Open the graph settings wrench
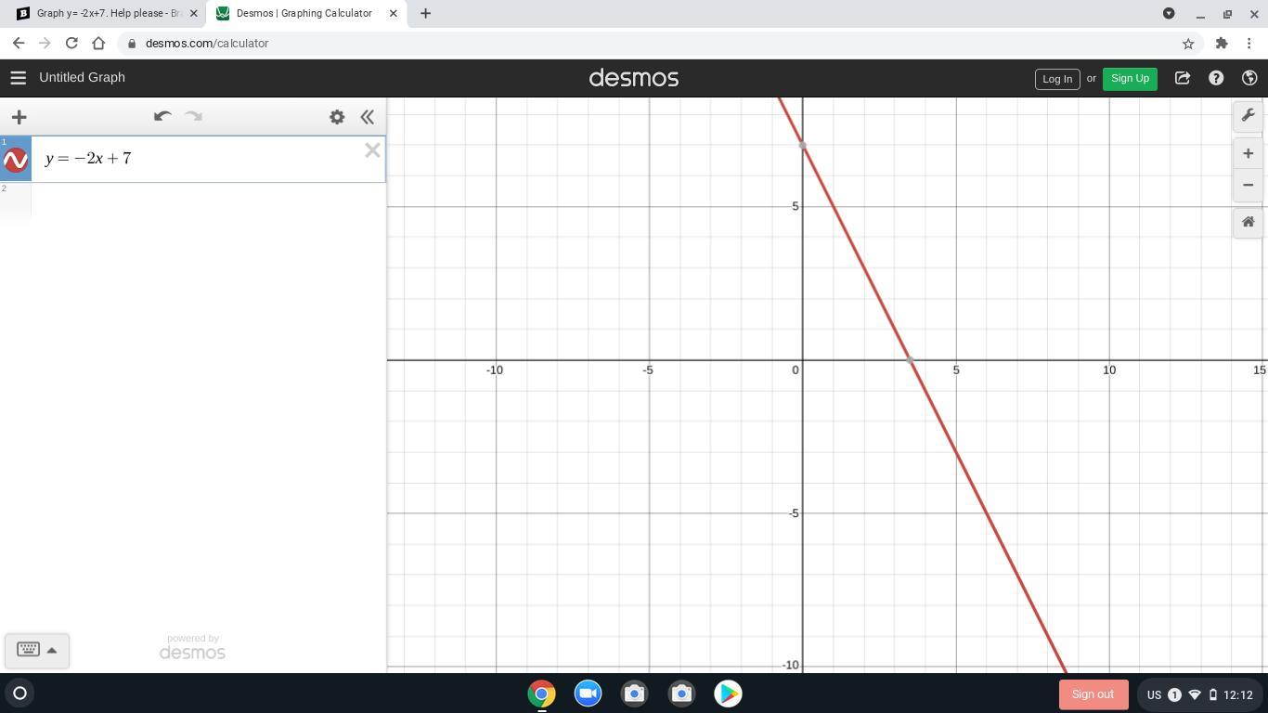The width and height of the screenshot is (1268, 713). coord(1248,116)
